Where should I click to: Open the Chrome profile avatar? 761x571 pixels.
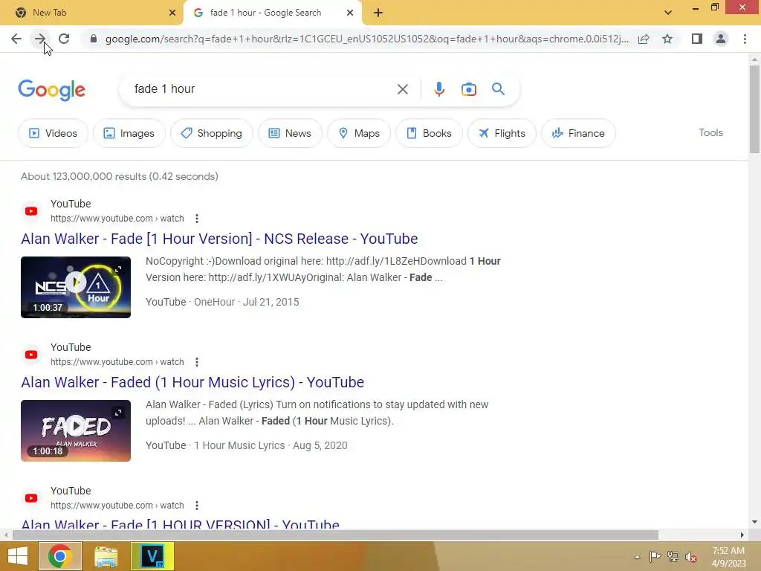[721, 39]
